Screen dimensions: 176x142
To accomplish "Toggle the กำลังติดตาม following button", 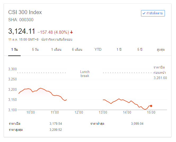I will [153, 13].
